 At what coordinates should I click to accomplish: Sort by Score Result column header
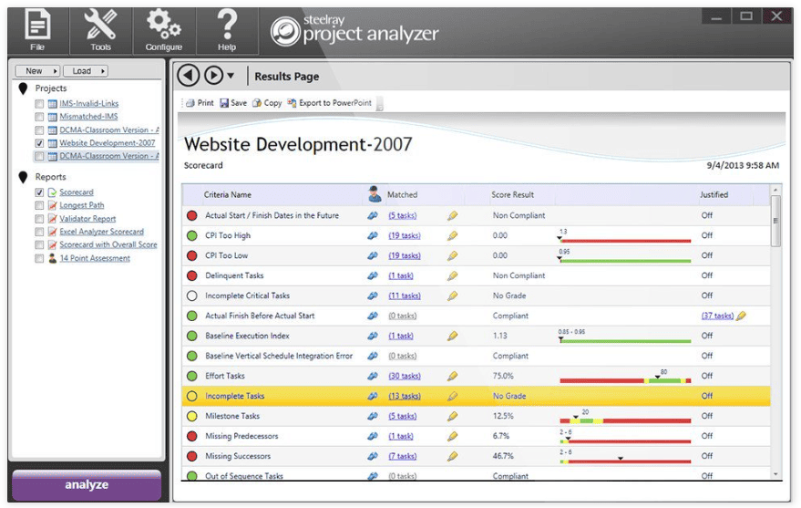[x=512, y=194]
